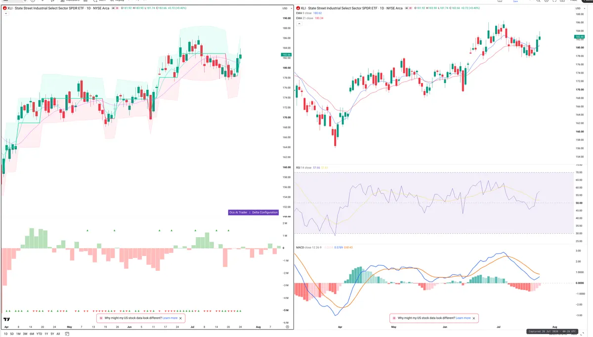Select the All time range
593x337 pixels.
58,334
